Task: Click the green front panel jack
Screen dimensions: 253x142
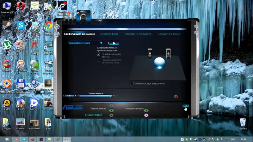Action: point(146,110)
